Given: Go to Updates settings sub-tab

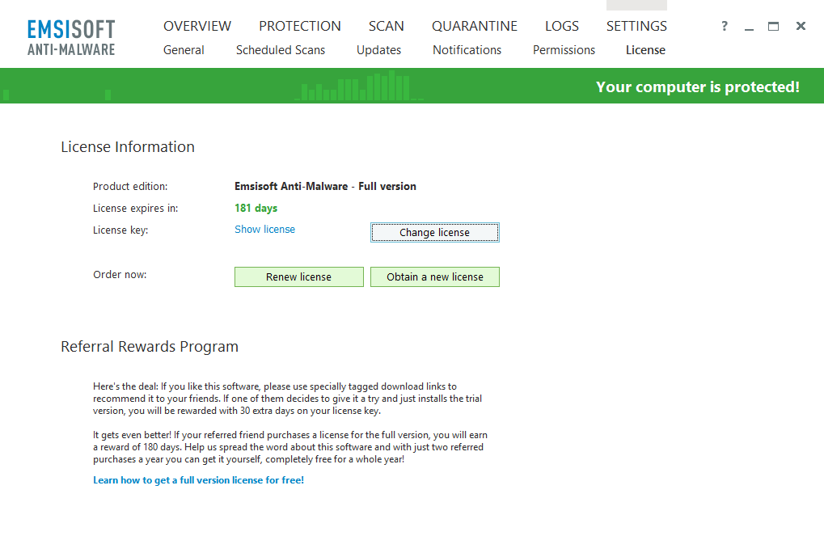Looking at the screenshot, I should coord(379,50).
